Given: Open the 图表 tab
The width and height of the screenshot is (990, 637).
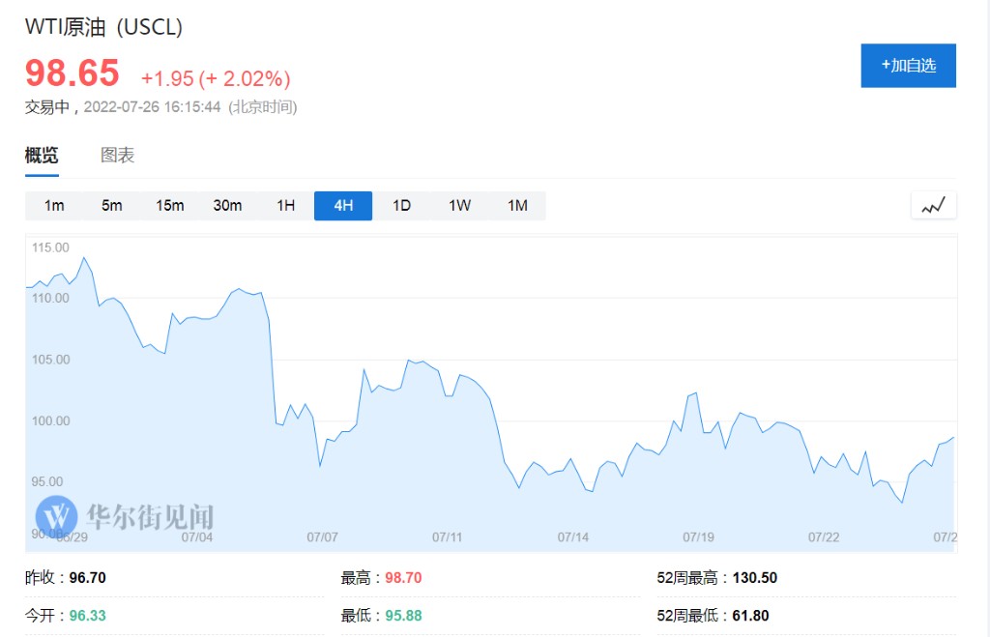Looking at the screenshot, I should tap(117, 156).
